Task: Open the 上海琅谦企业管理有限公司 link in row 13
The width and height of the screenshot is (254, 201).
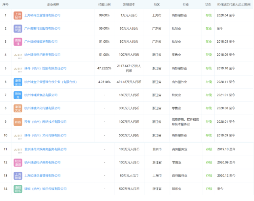Action: pos(42,176)
